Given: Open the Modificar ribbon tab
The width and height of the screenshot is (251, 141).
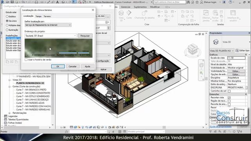Looking at the screenshot, I should [155, 7].
